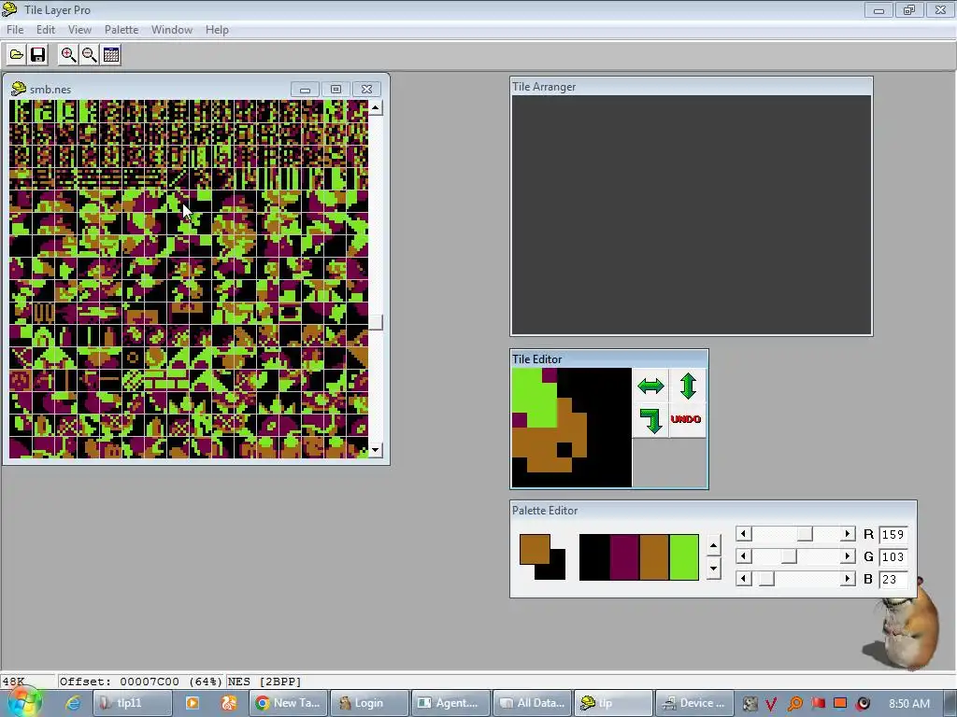The height and width of the screenshot is (717, 957).
Task: Click the 8:50 AM clock
Action: pyautogui.click(x=909, y=704)
